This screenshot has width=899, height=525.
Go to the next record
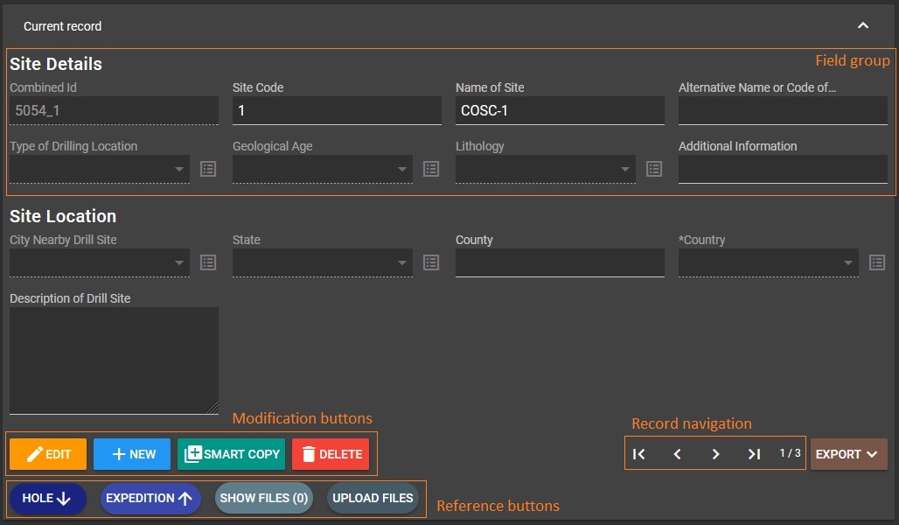pyautogui.click(x=715, y=453)
